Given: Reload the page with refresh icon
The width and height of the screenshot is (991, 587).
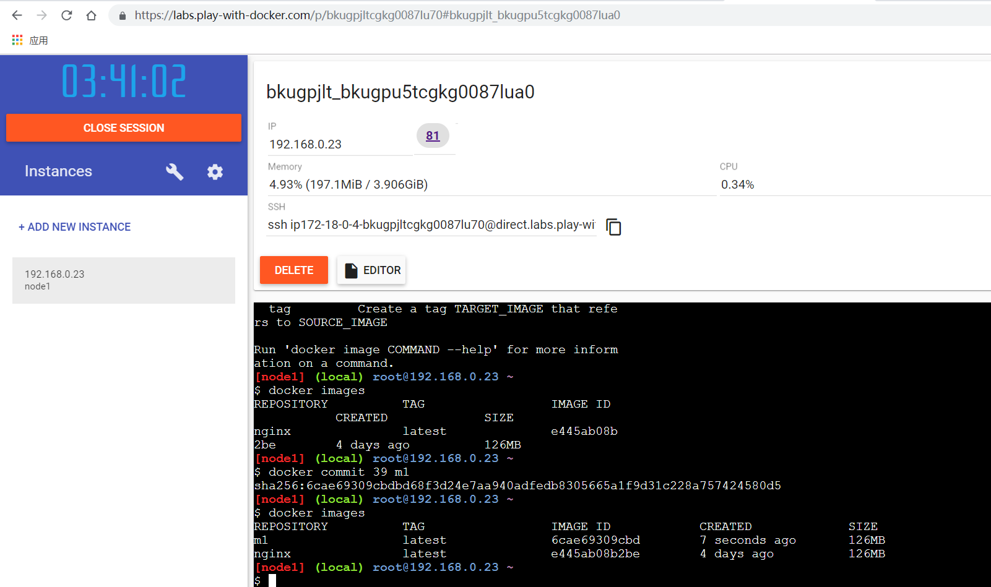Looking at the screenshot, I should (x=67, y=15).
